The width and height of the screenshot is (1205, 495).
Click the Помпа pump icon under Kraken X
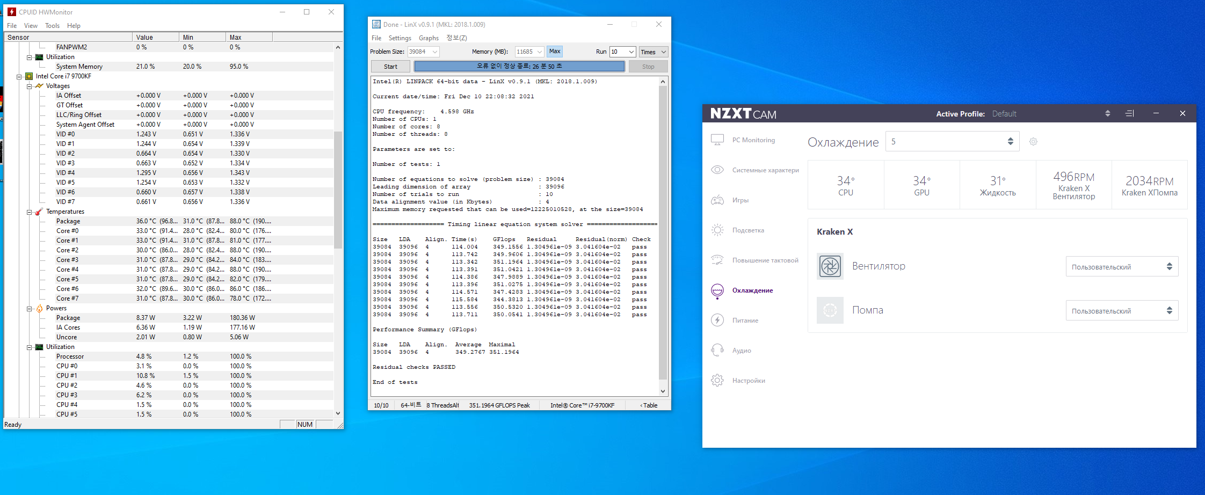coord(830,310)
